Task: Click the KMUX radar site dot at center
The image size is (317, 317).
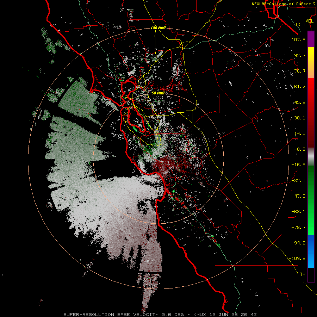Action: pos(159,158)
